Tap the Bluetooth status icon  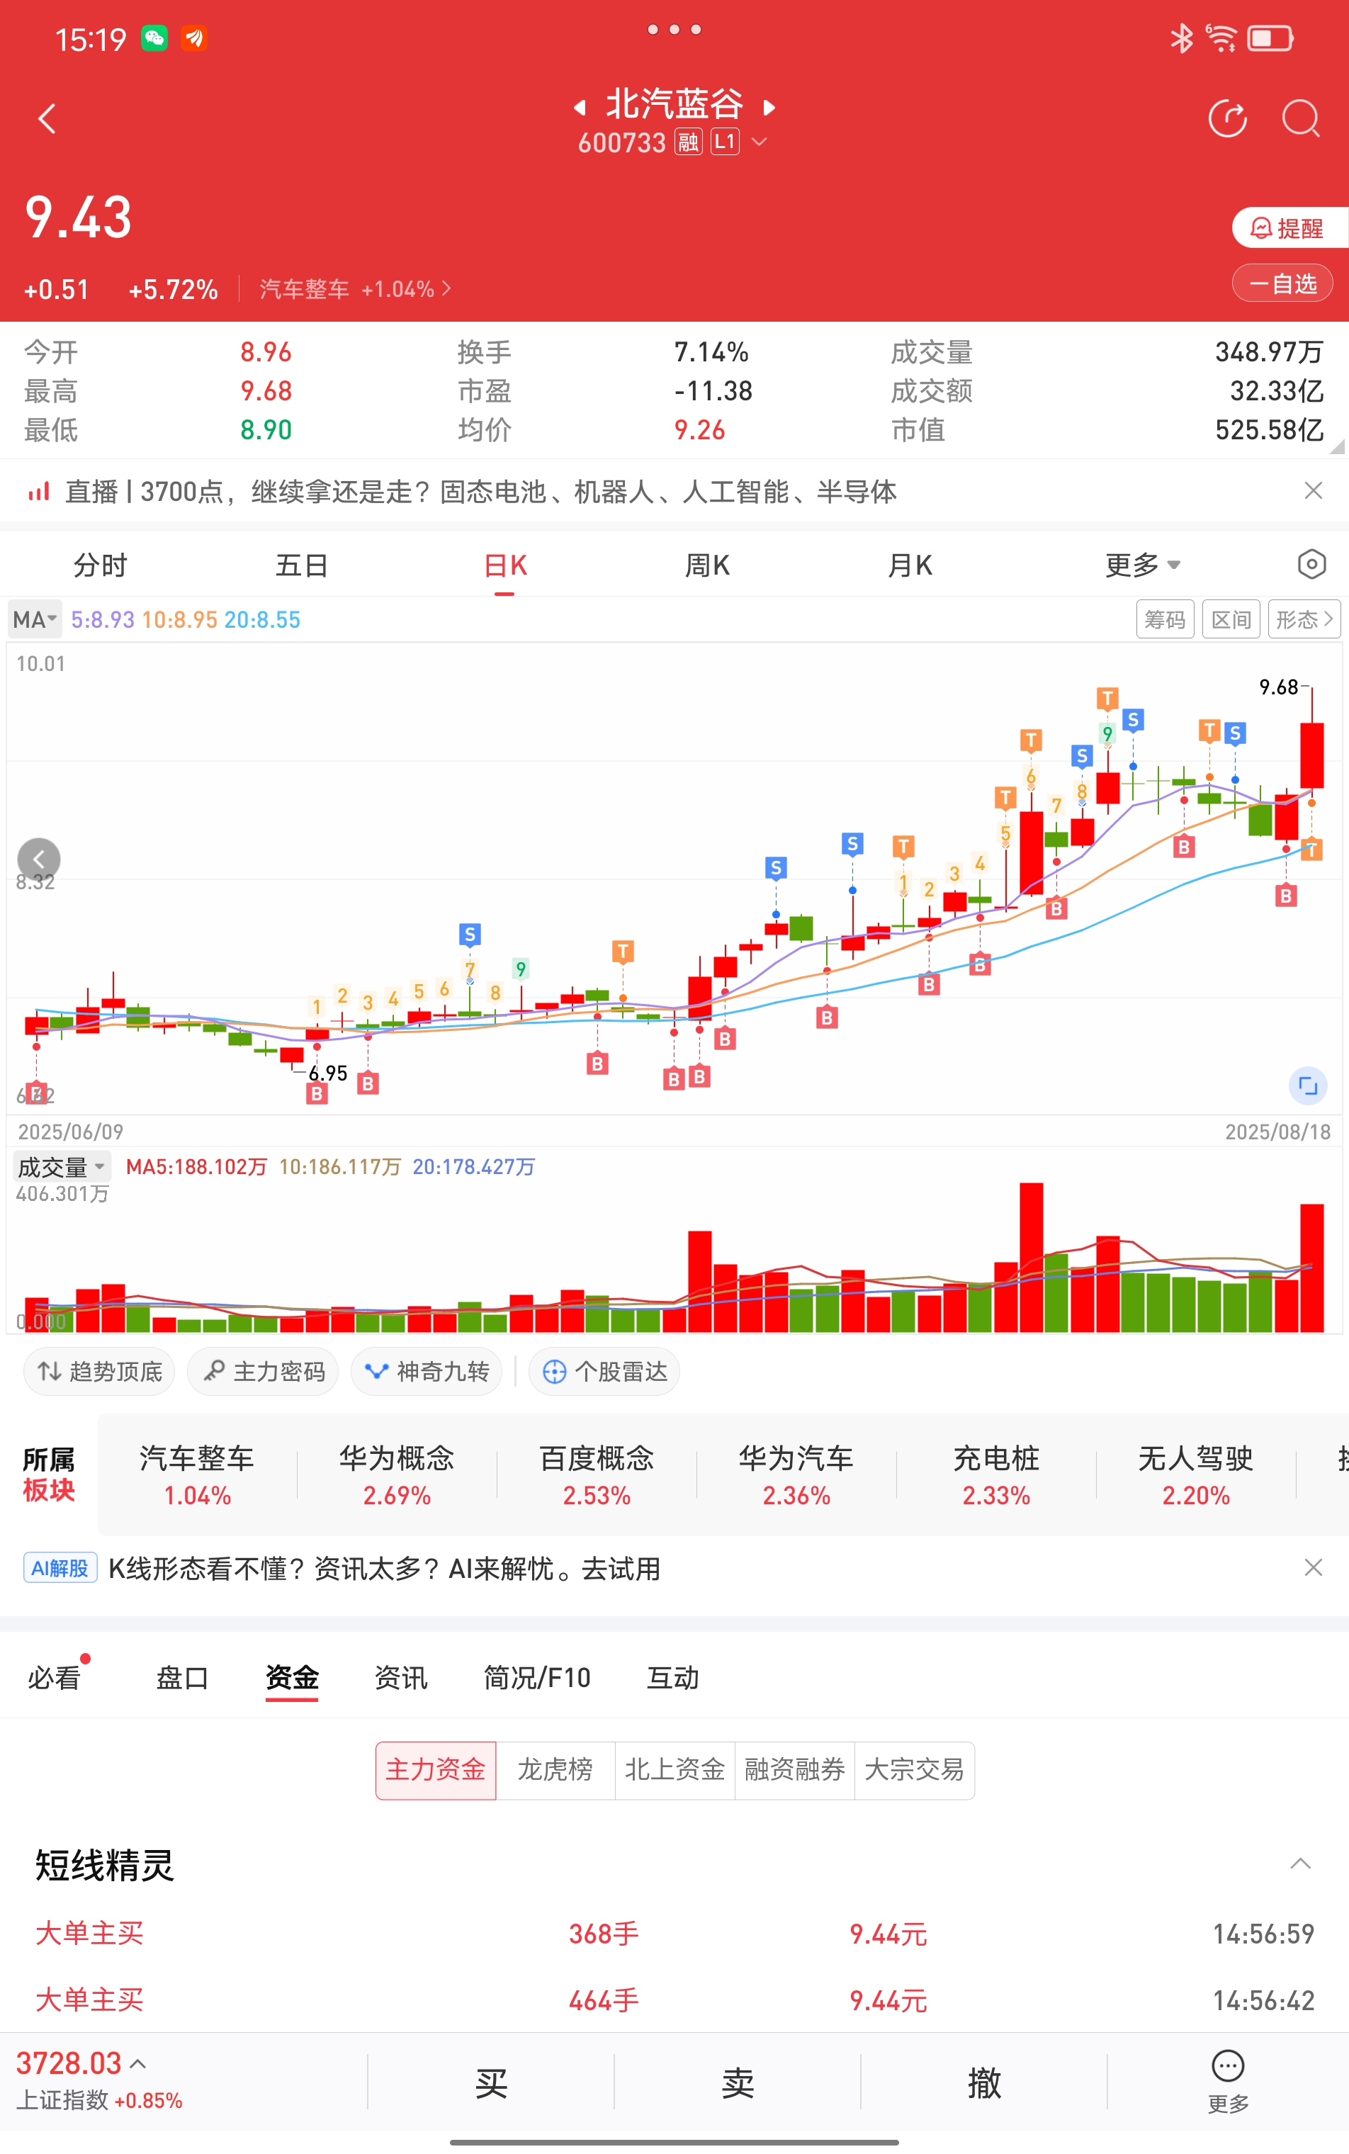[1181, 38]
